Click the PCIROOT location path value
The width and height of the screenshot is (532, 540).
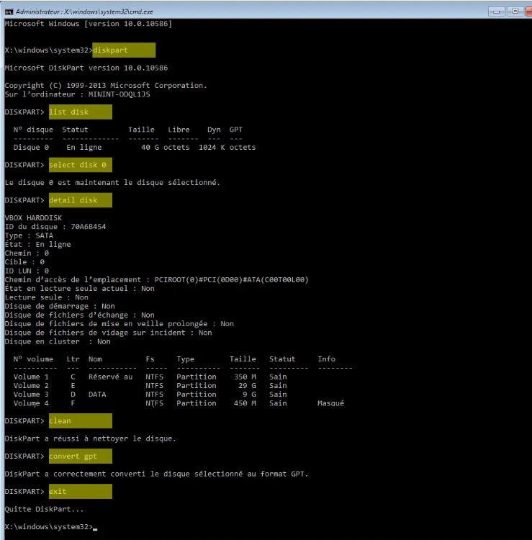click(x=231, y=279)
